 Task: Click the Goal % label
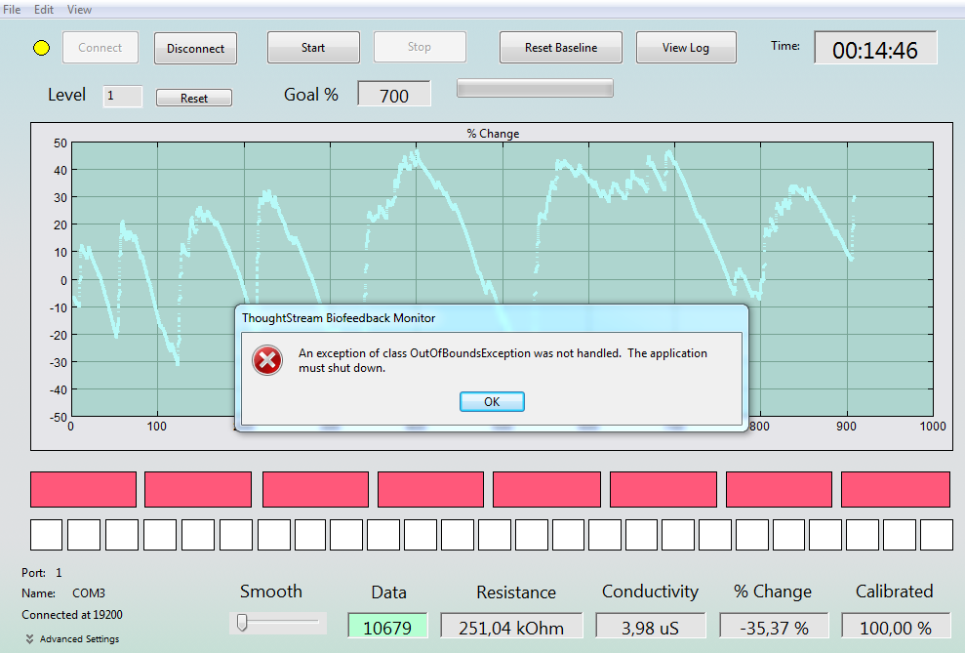click(x=311, y=94)
